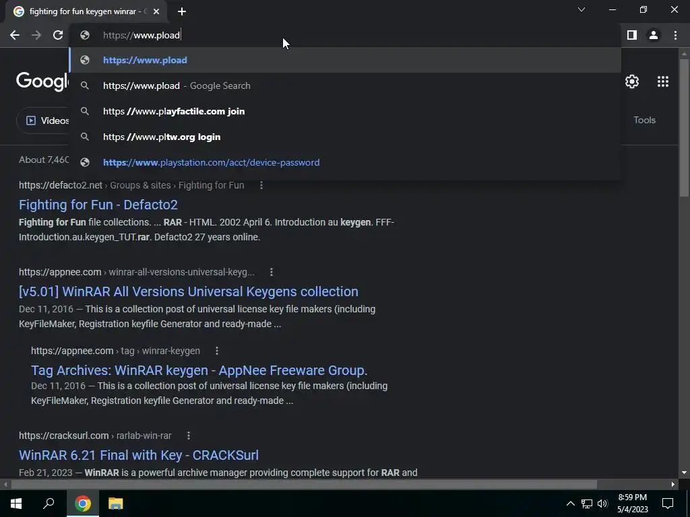
Task: Open the tab search chevron
Action: 582,9
